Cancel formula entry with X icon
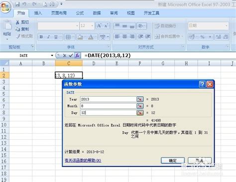 point(65,55)
